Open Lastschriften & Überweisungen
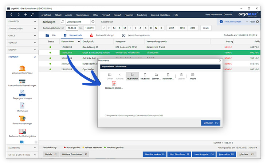Screen dimensions: 267x165 click(x=22, y=83)
